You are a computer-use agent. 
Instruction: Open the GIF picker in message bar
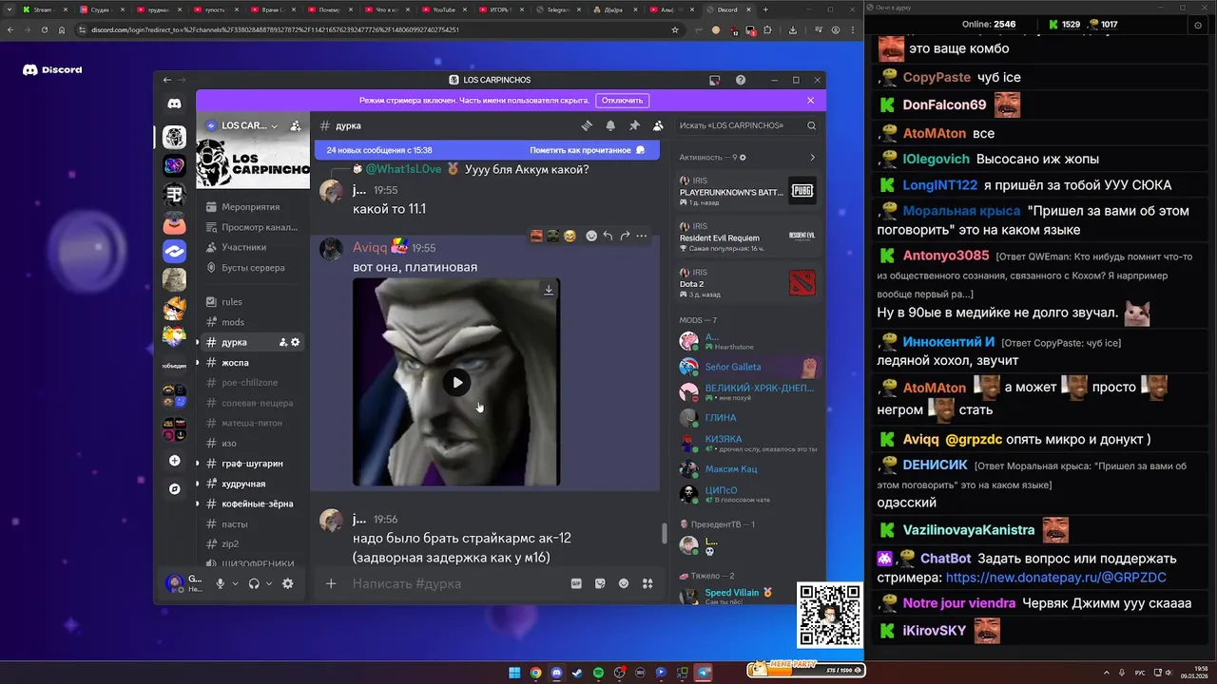point(576,583)
